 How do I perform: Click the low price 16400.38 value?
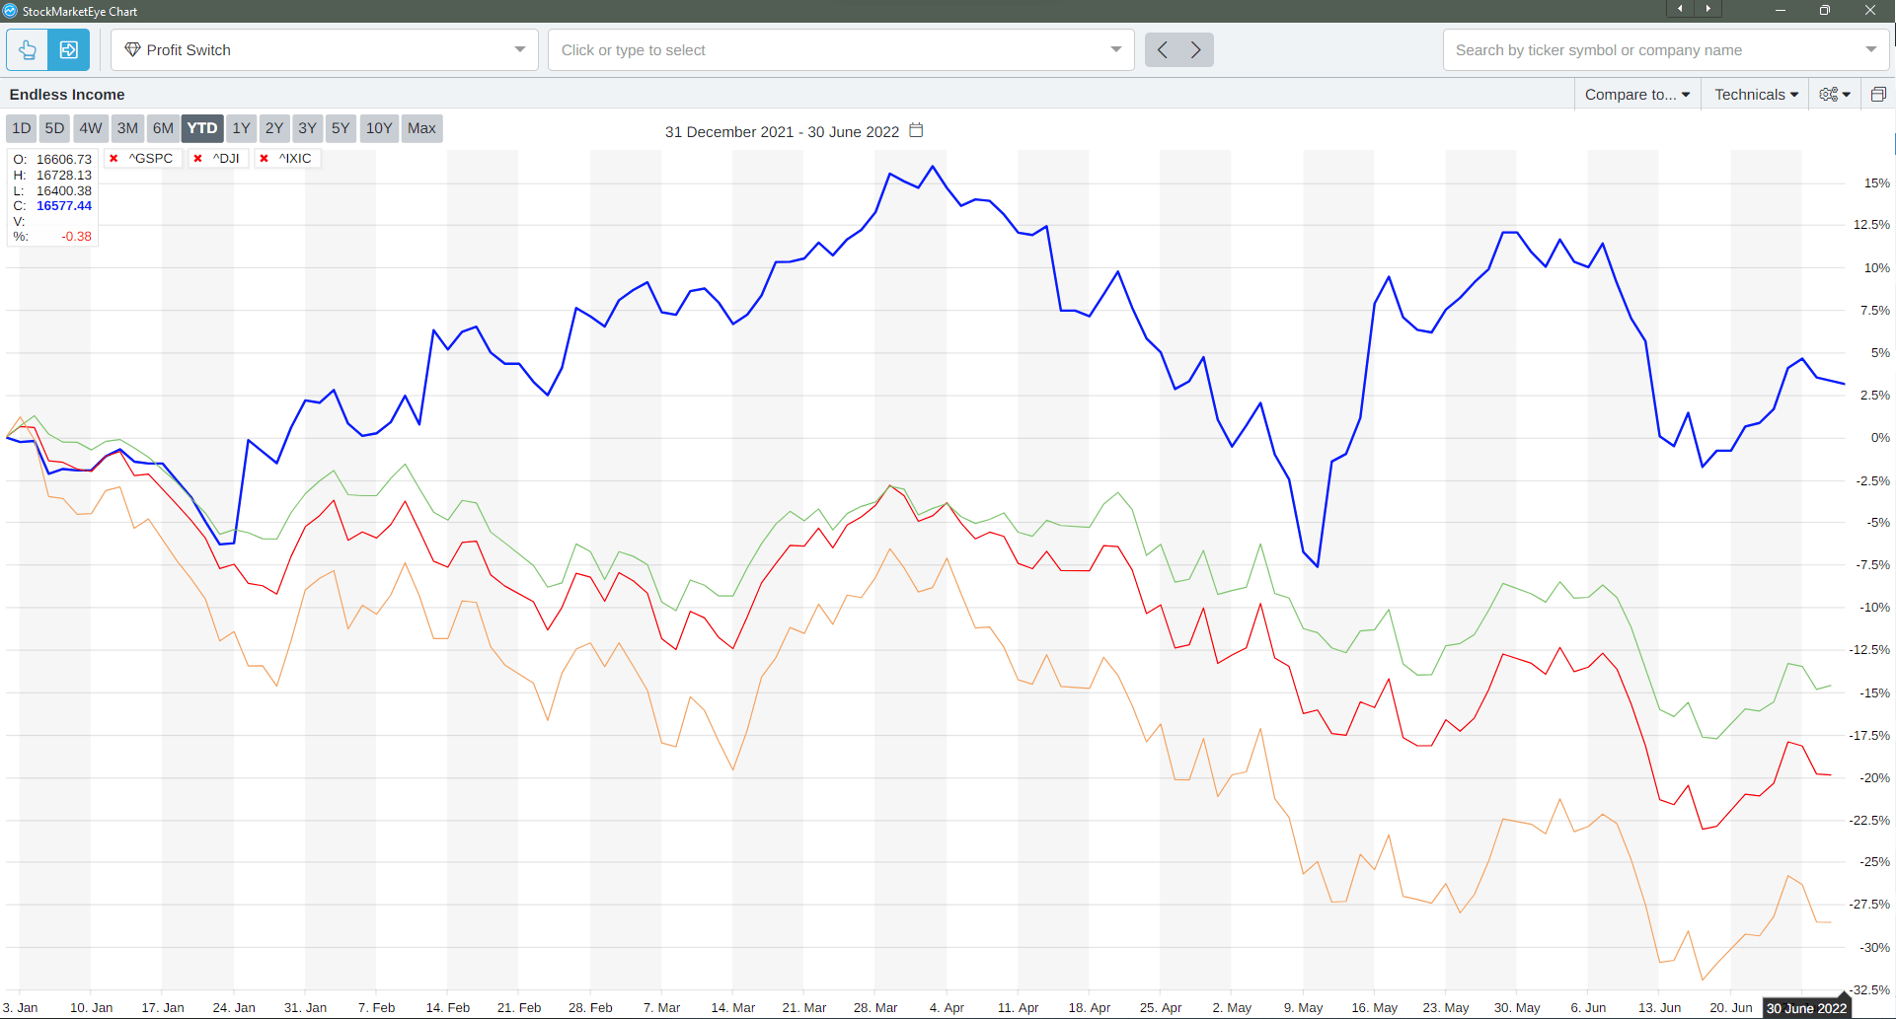coord(64,190)
